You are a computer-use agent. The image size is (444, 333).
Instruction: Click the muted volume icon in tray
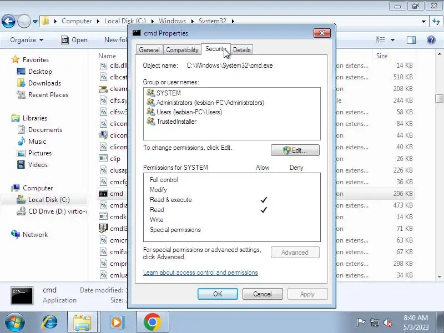pyautogui.click(x=387, y=322)
